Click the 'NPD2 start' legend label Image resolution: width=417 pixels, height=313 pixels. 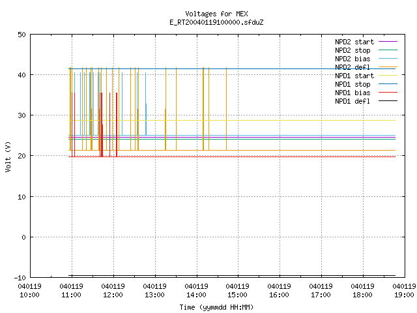(x=354, y=42)
